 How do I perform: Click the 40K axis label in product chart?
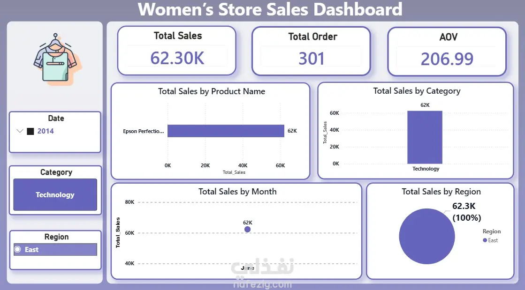click(x=243, y=165)
